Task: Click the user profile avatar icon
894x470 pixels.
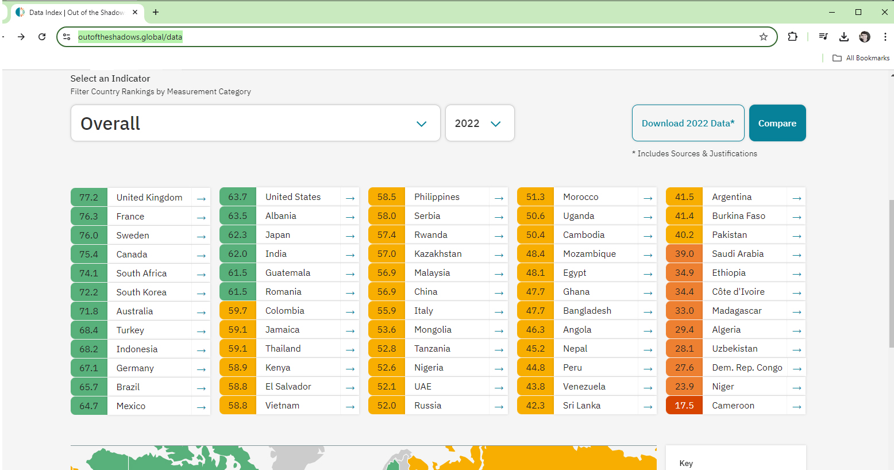Action: click(864, 37)
